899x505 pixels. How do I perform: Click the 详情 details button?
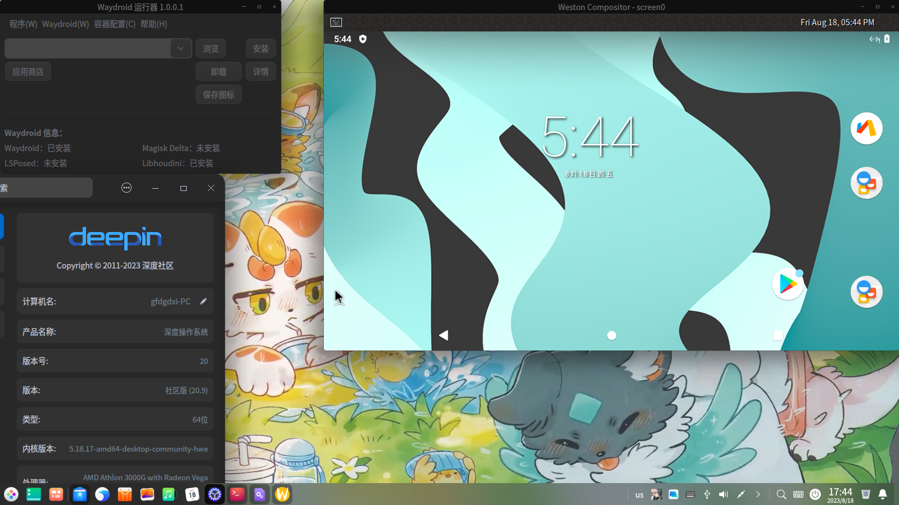tap(260, 72)
